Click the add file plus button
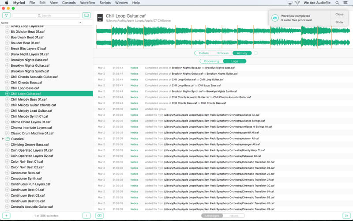The height and width of the screenshot is (221, 353). pos(6,216)
